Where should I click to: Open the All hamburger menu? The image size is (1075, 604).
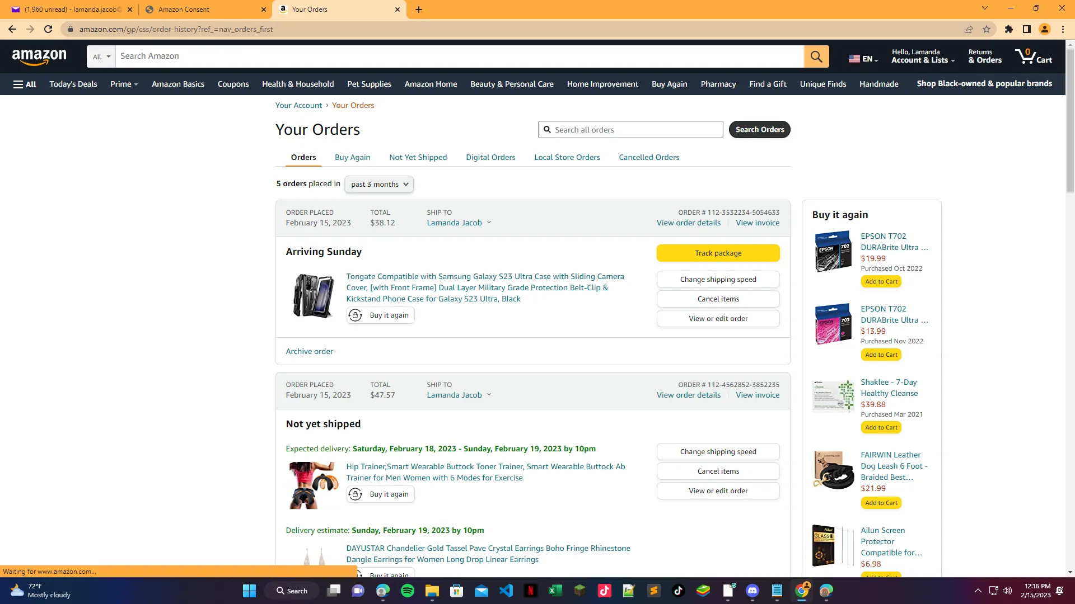point(25,84)
